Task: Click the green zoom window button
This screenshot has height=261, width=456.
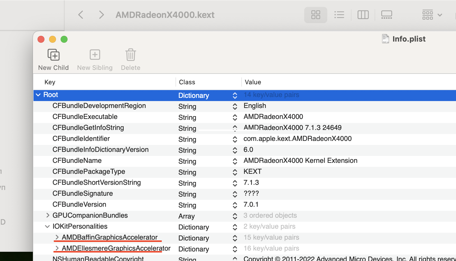Action: click(64, 39)
